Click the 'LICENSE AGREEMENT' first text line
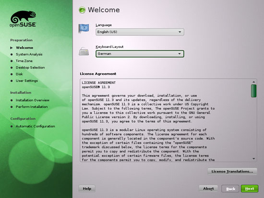Screen dimensions: 264x198 (x=99, y=83)
